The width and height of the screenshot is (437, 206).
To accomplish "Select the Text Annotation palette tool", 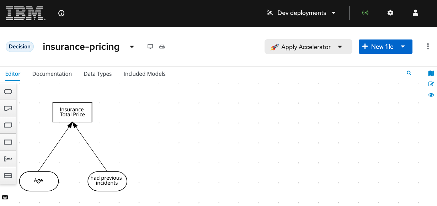I will (8, 159).
